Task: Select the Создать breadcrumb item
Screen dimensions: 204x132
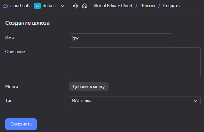Action: 171,6
